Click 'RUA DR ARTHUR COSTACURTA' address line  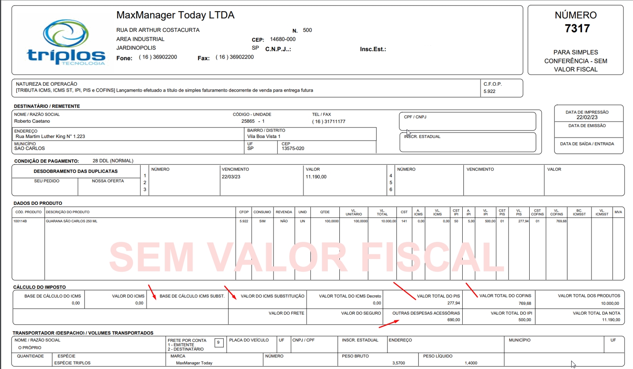(x=158, y=30)
